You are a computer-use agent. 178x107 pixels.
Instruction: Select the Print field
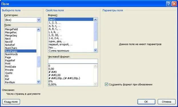click(x=21, y=63)
